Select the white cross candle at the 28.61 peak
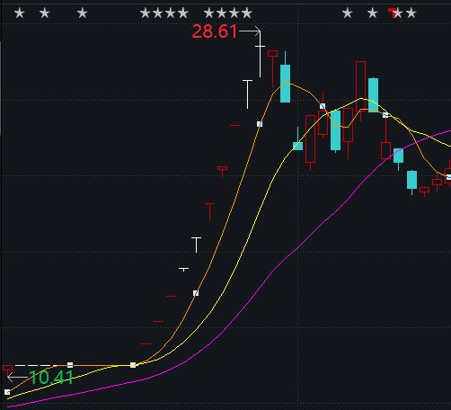This screenshot has height=410, width=451. click(260, 53)
